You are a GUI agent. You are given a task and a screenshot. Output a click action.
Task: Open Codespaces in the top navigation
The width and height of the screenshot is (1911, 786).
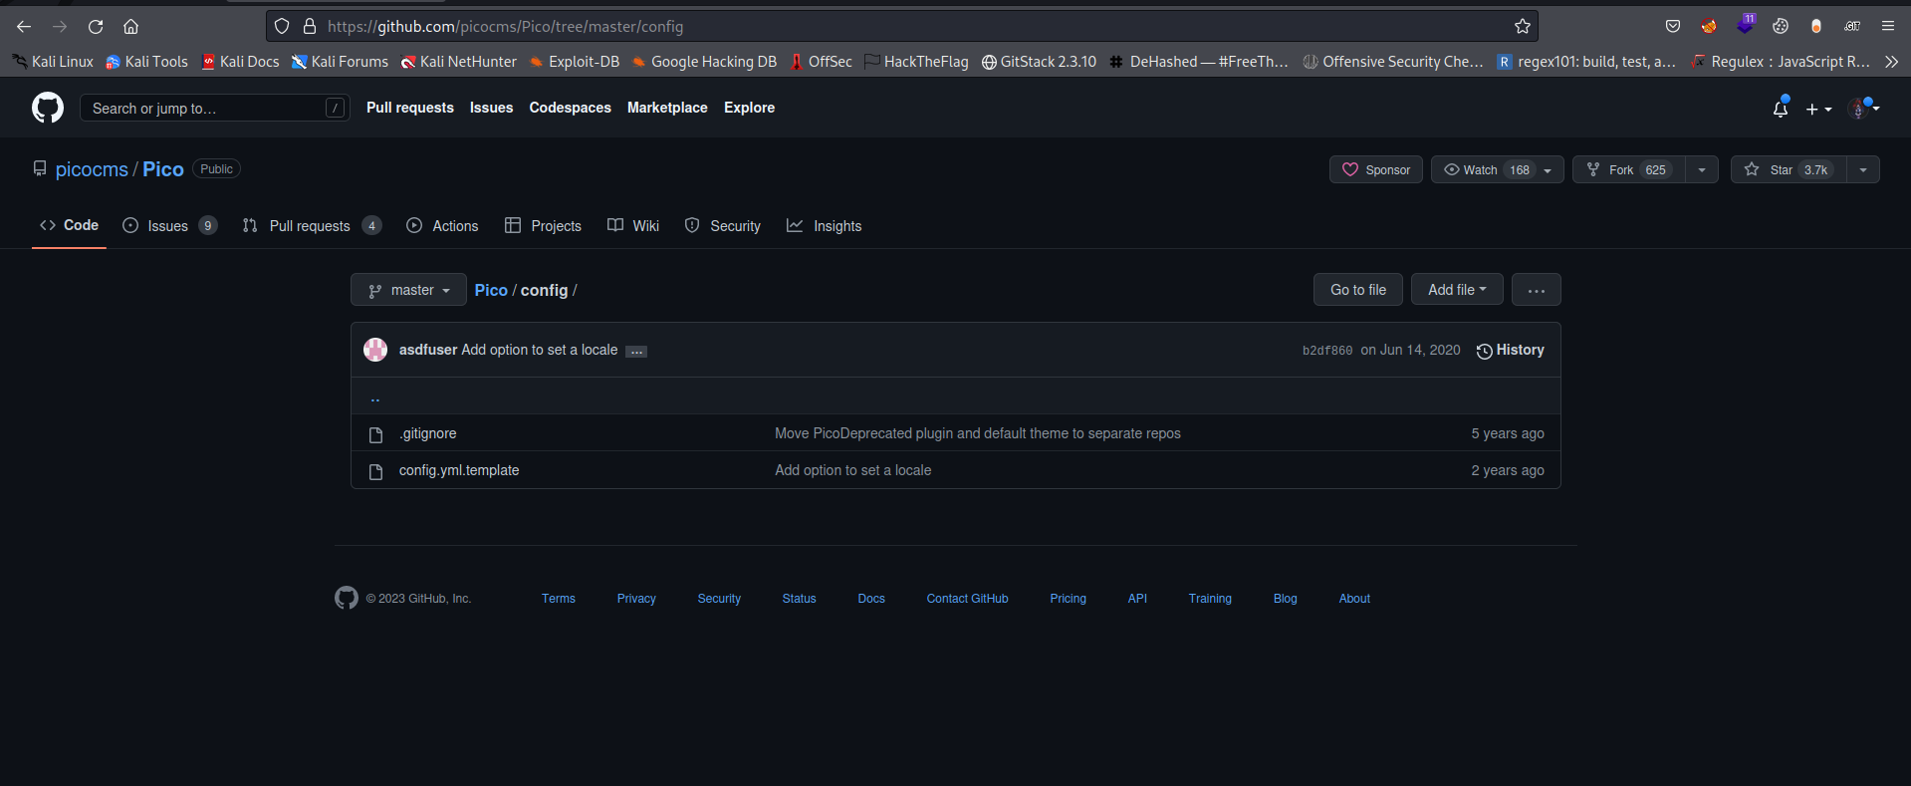tap(570, 108)
